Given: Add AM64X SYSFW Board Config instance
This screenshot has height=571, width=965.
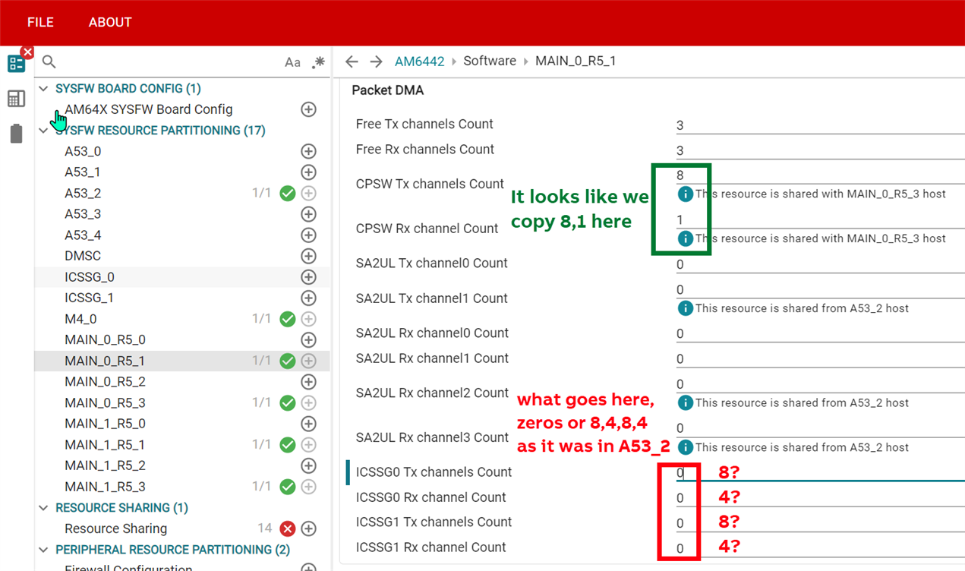Looking at the screenshot, I should 308,109.
